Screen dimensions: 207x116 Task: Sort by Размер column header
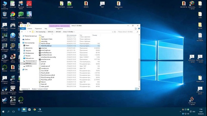click(96, 35)
